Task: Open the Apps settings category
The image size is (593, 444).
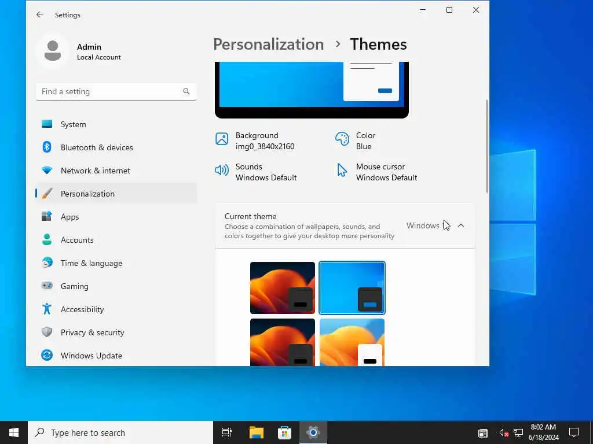Action: point(116,216)
